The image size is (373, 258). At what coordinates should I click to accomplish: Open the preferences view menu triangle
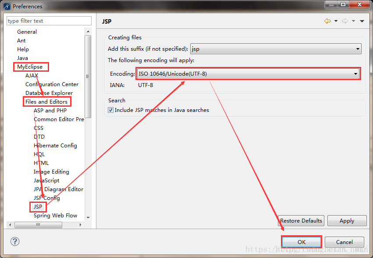(362, 21)
